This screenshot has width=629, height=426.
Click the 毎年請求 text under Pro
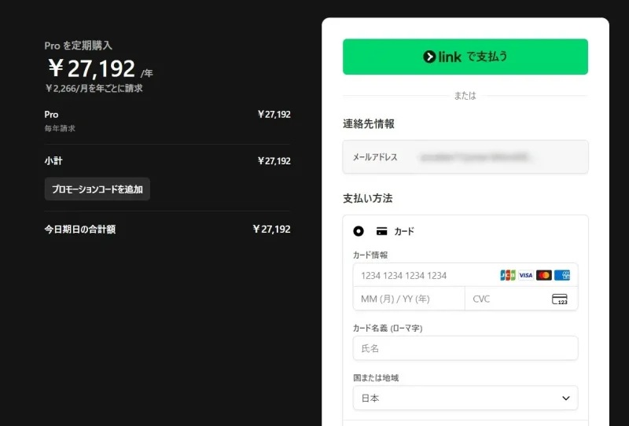click(x=60, y=128)
